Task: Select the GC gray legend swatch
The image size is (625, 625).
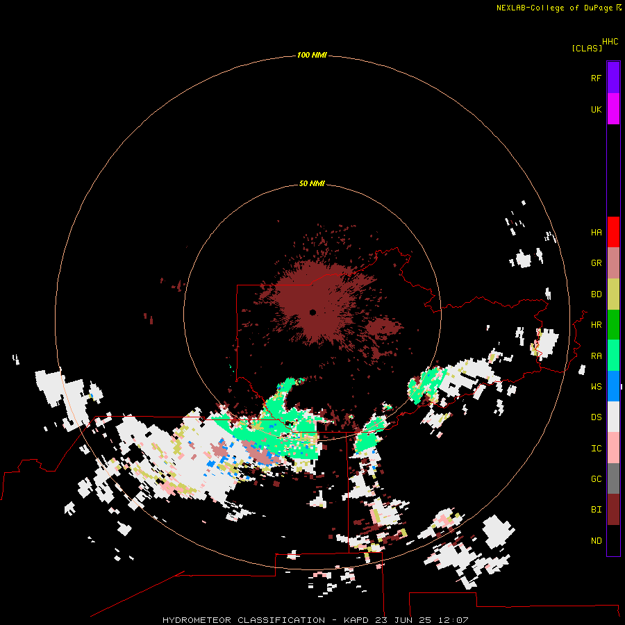Action: coord(613,478)
